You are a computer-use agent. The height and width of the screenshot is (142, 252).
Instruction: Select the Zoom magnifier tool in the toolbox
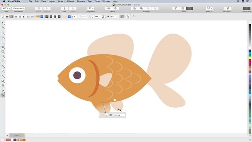tap(3, 37)
